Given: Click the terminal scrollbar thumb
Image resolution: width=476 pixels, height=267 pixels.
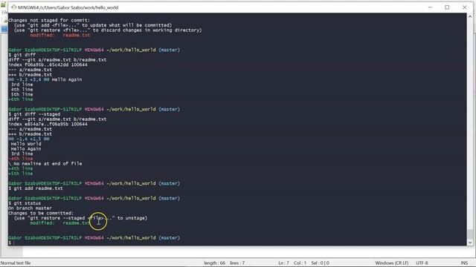Looking at the screenshot, I should (470, 234).
